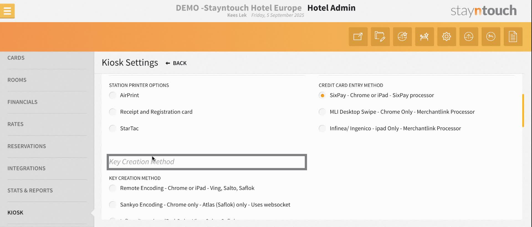Click the CREDIT CARD ENTRY METHOD label

coord(351,85)
